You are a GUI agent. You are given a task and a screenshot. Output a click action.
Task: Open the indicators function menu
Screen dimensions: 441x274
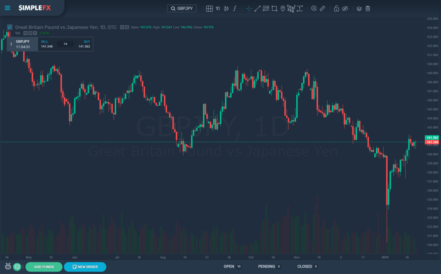click(x=235, y=8)
